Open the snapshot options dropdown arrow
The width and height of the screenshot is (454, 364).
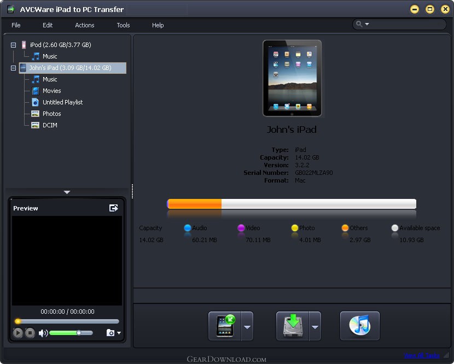click(x=119, y=333)
